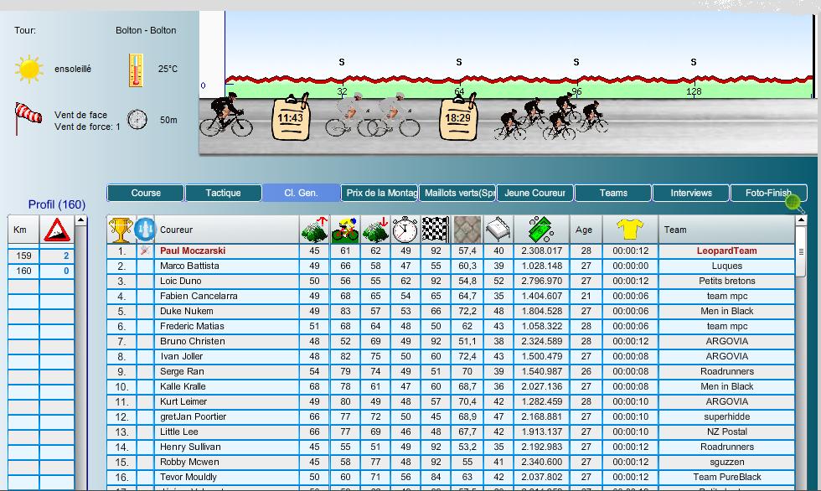Sort by downhill skill column icon
The width and height of the screenshot is (821, 491).
375,229
